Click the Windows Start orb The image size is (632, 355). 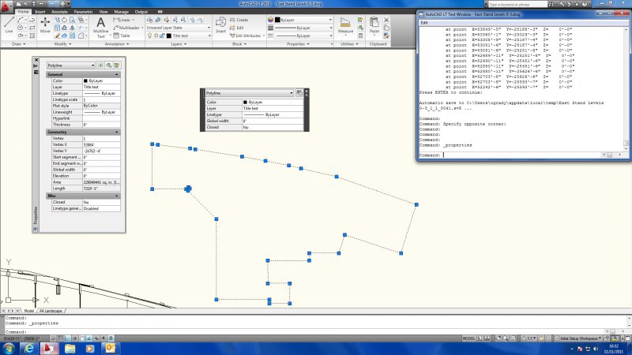click(x=9, y=349)
